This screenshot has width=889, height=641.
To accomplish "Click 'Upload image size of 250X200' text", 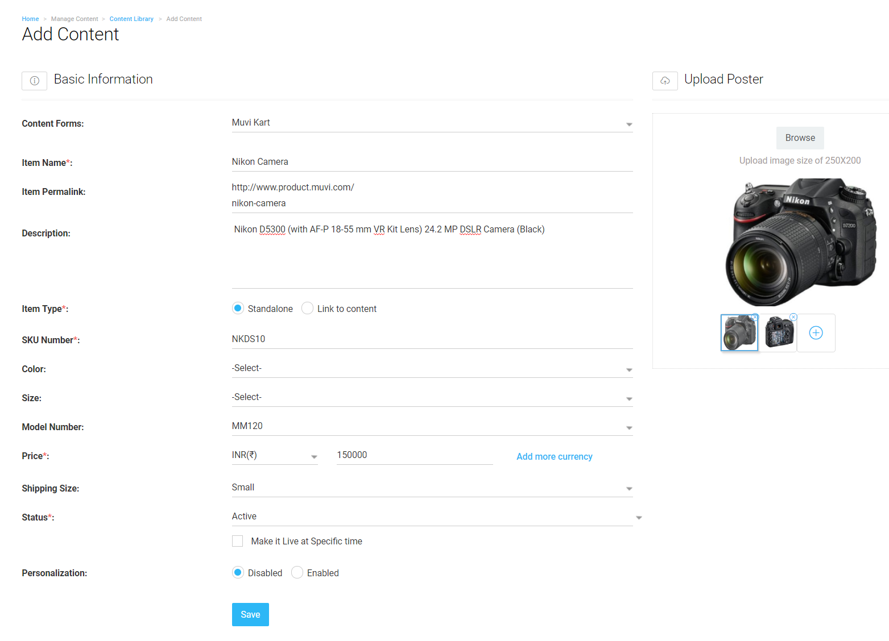I will 800,161.
